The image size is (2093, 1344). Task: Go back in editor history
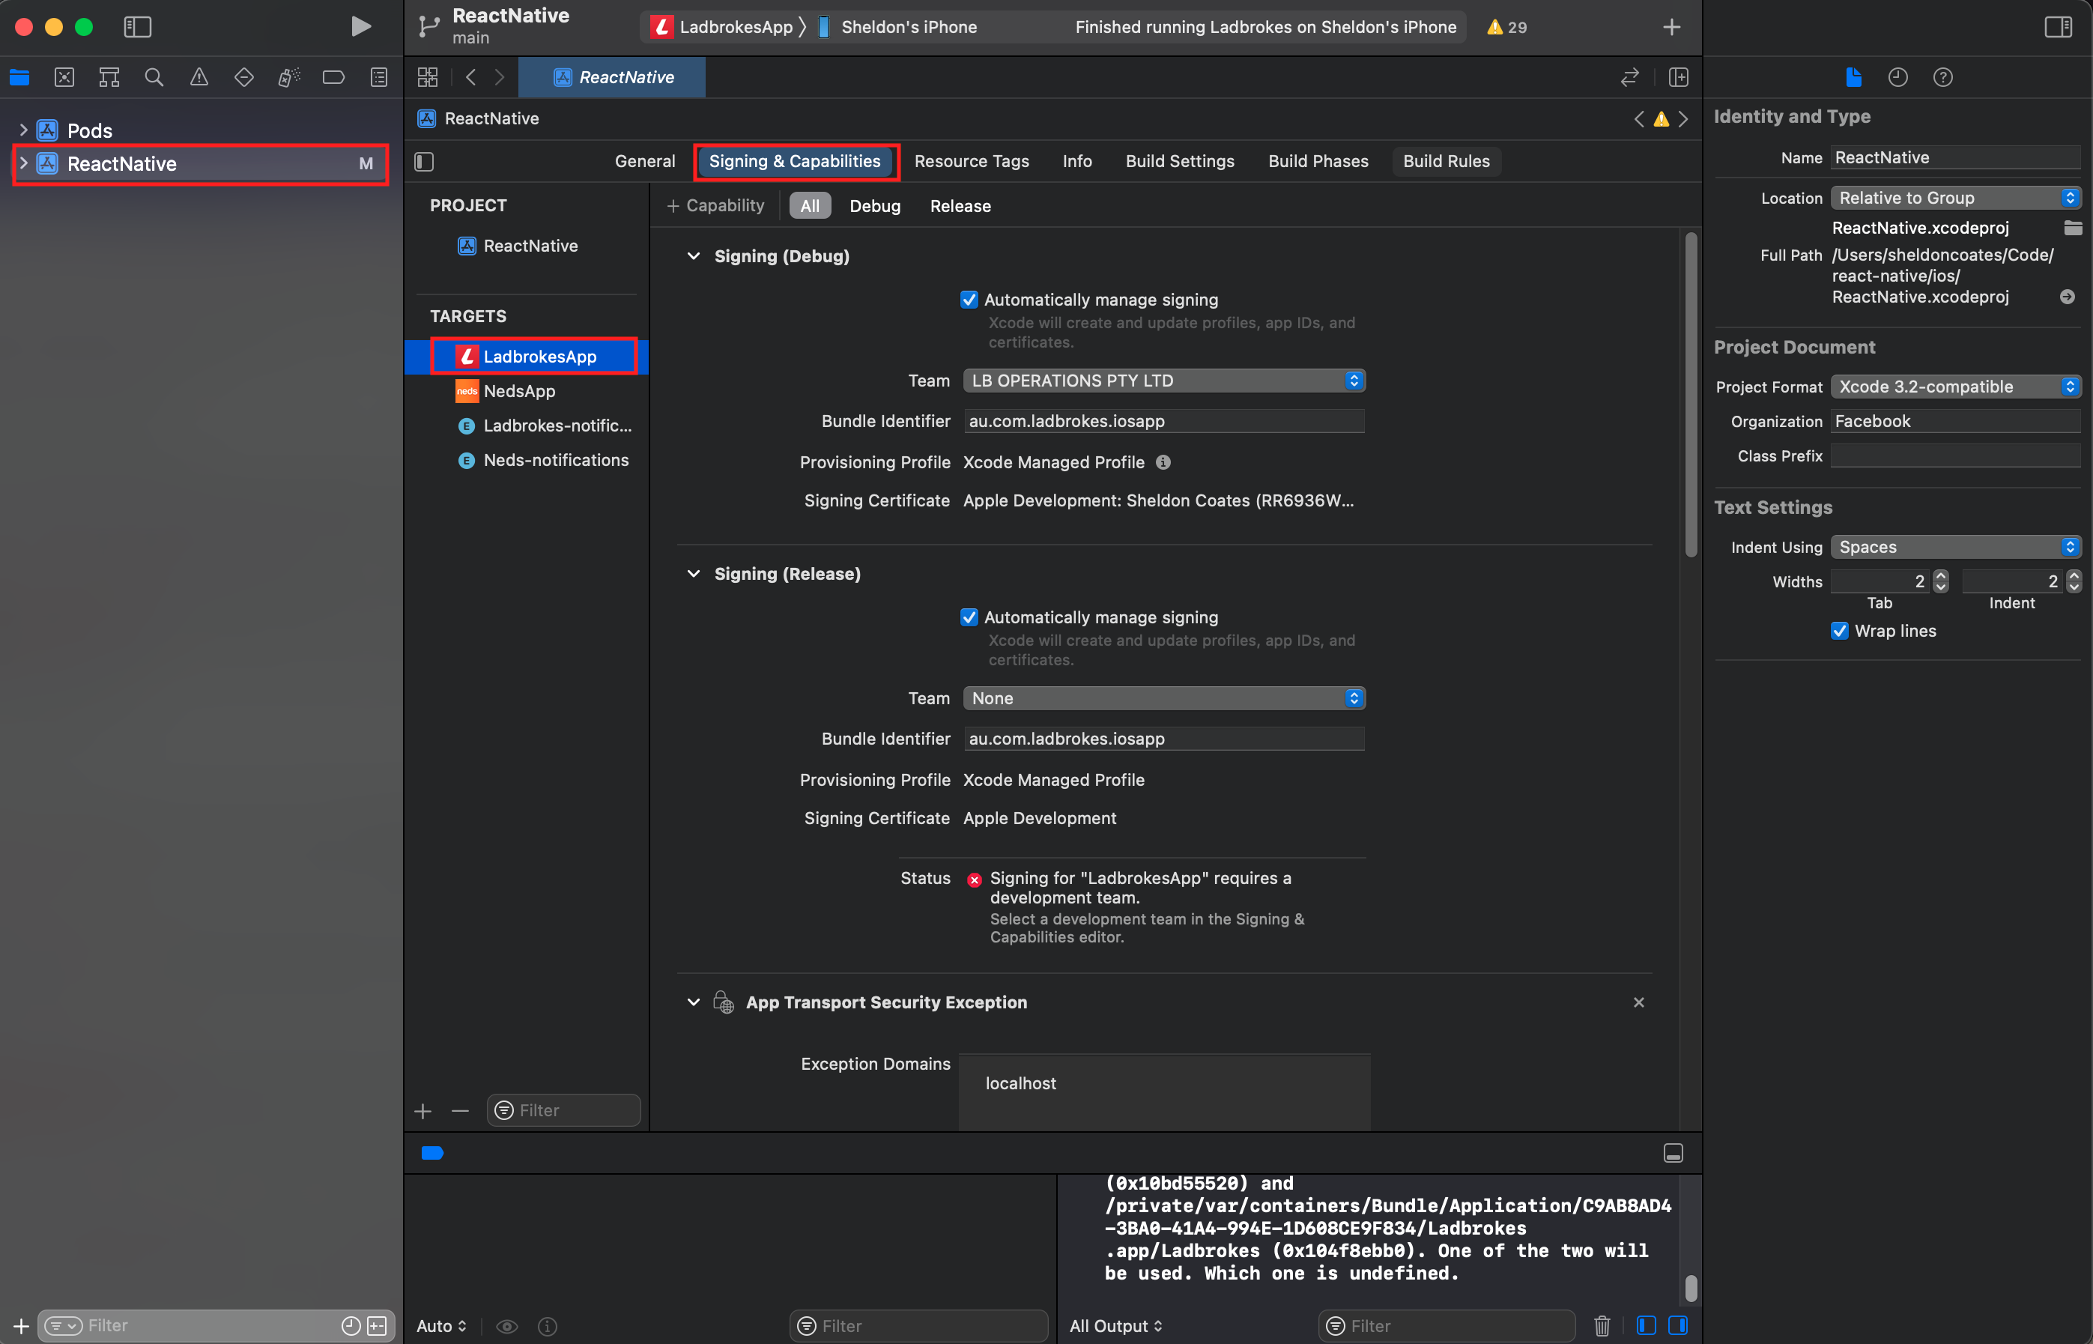pyautogui.click(x=471, y=77)
